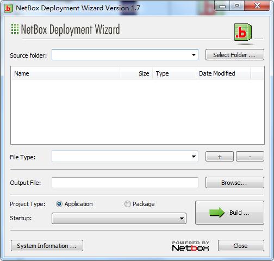The width and height of the screenshot is (274, 261).
Task: Open System Information window
Action: click(47, 246)
